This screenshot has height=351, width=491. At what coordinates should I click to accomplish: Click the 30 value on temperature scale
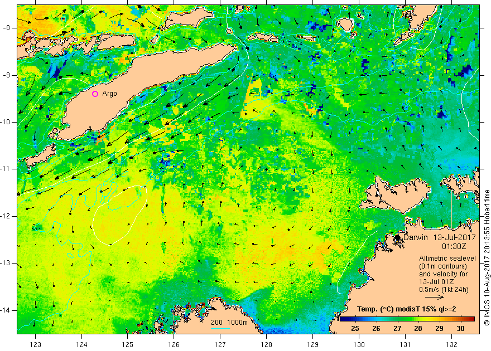tap(460, 328)
